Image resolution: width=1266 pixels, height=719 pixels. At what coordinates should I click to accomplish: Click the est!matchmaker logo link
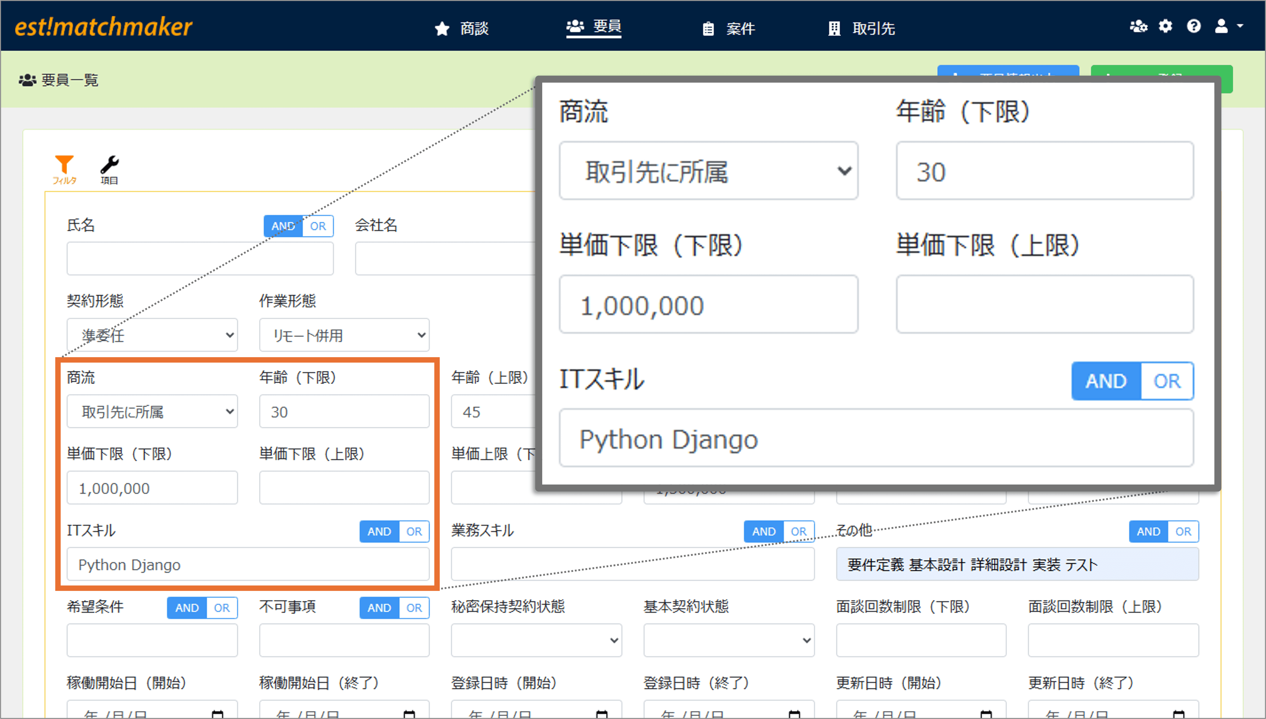[x=103, y=27]
